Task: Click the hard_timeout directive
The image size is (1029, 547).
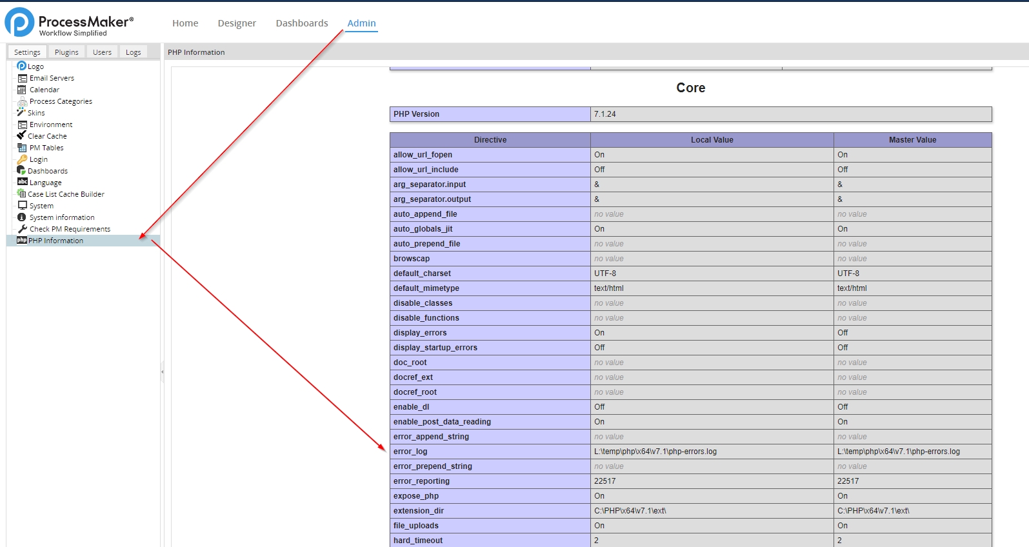Action: [x=418, y=541]
